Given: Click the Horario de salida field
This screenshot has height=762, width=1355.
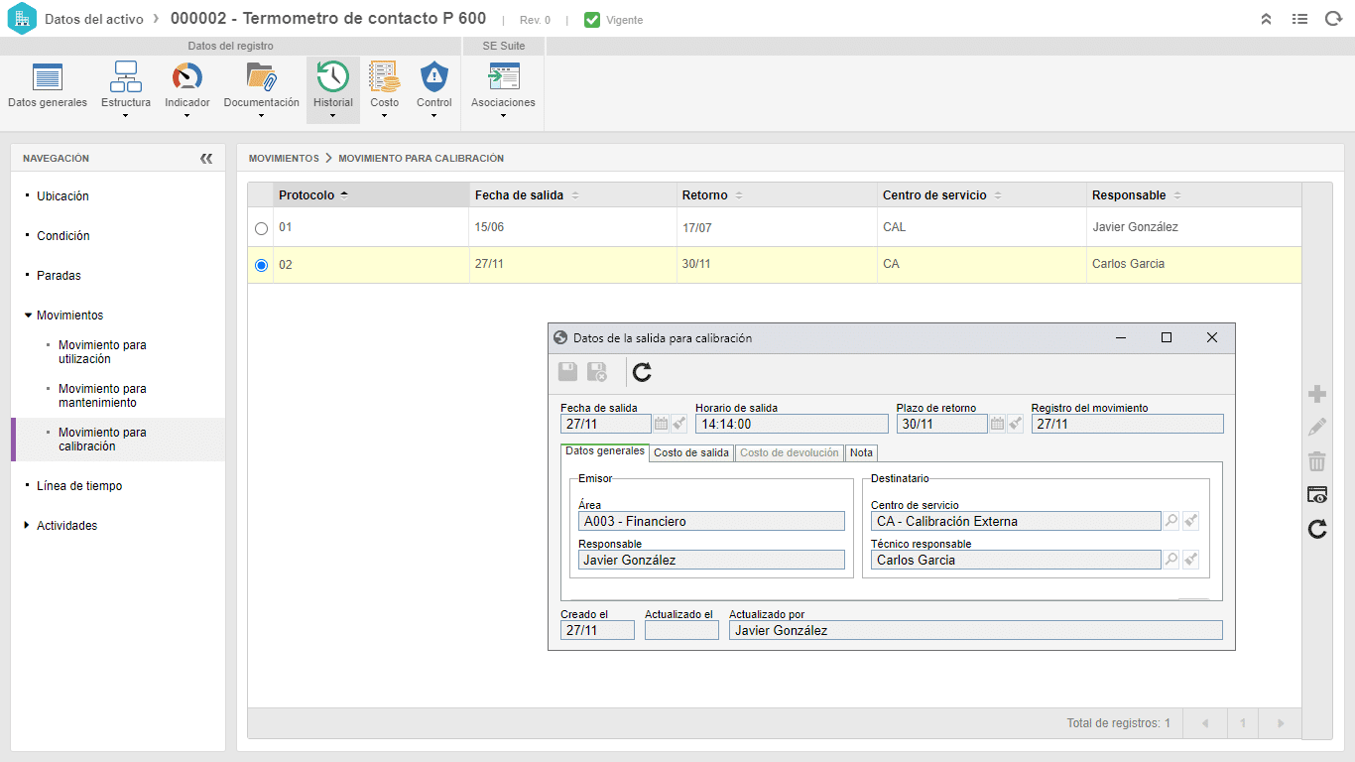Looking at the screenshot, I should point(777,424).
